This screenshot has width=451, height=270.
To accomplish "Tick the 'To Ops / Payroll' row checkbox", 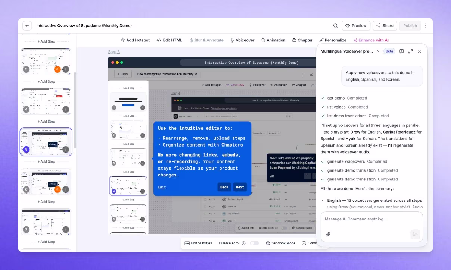I will tap(205, 200).
